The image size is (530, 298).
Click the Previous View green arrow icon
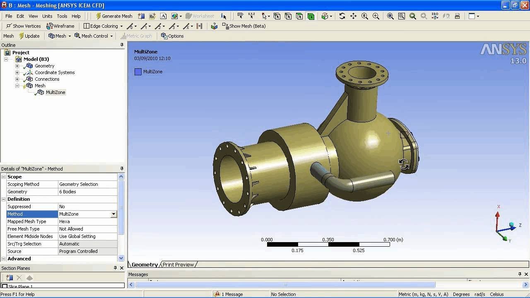pos(413,16)
